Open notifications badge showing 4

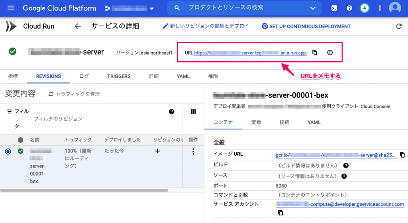click(364, 8)
